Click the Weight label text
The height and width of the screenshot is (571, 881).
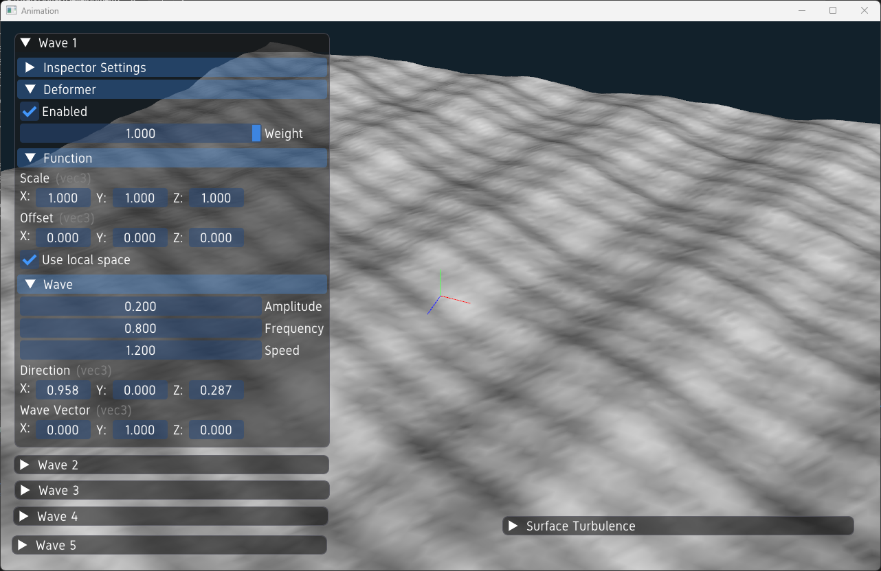(284, 133)
